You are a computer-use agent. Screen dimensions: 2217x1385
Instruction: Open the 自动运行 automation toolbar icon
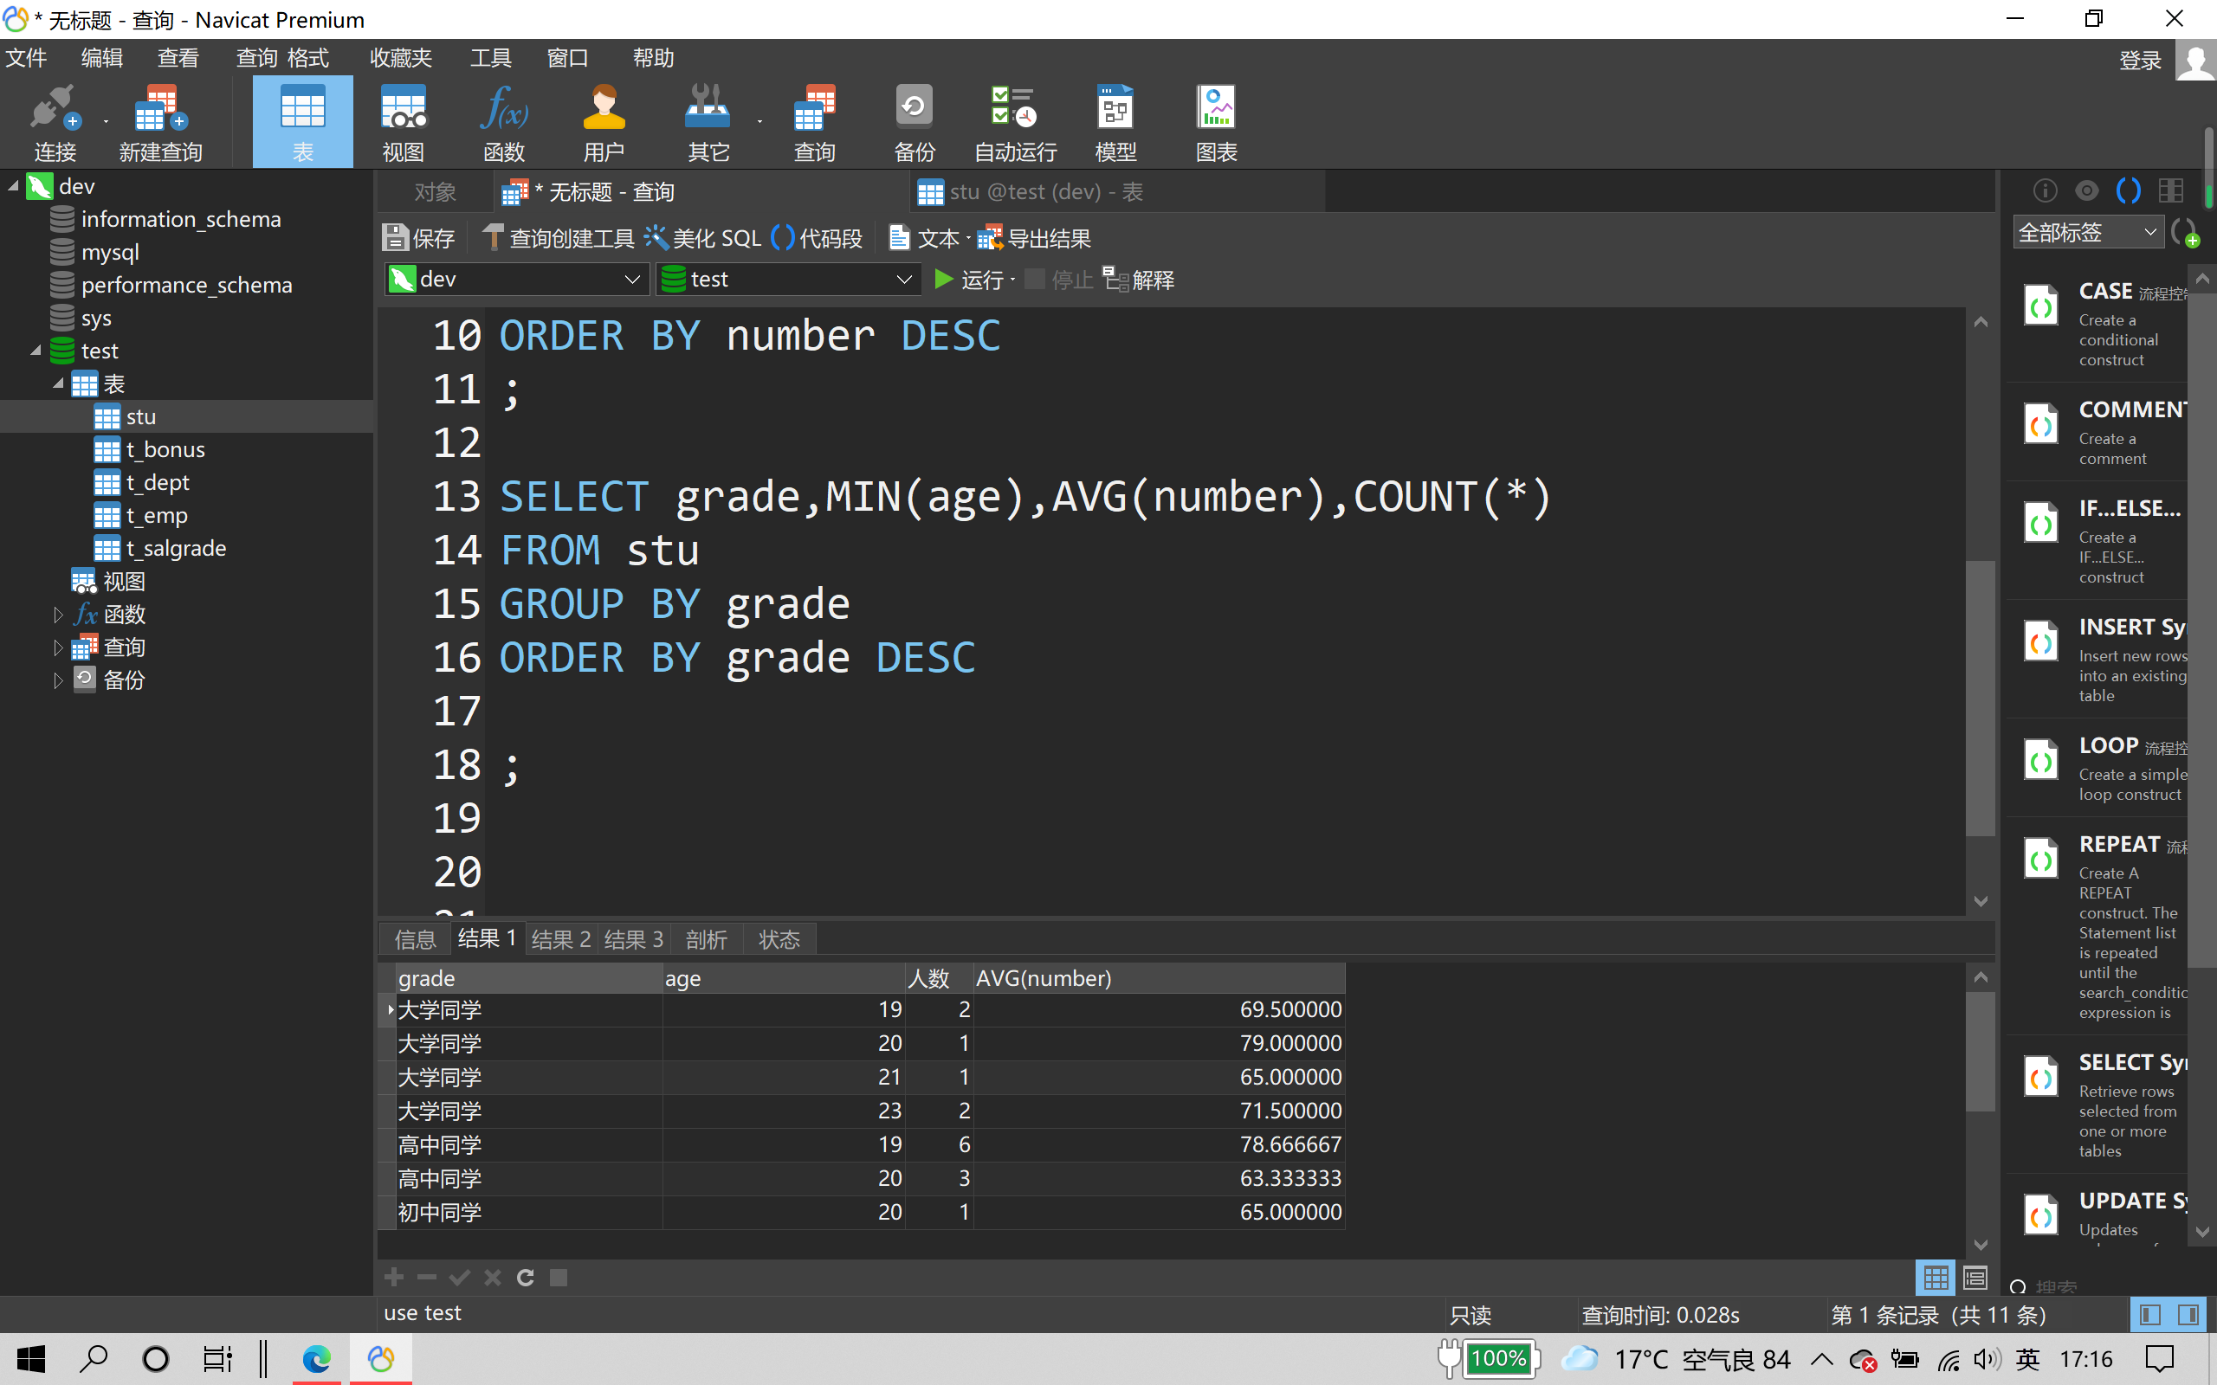click(x=1015, y=124)
